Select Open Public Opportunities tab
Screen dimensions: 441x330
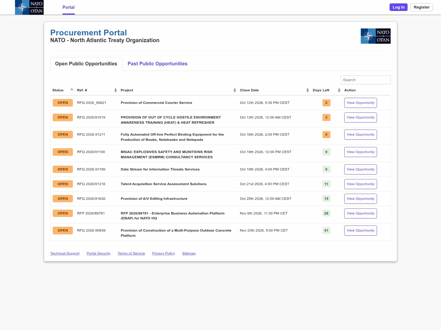tap(86, 64)
